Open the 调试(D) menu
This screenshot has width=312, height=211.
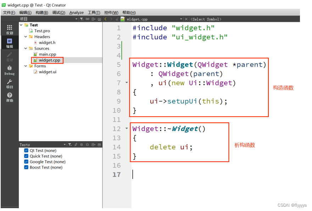click(x=59, y=12)
